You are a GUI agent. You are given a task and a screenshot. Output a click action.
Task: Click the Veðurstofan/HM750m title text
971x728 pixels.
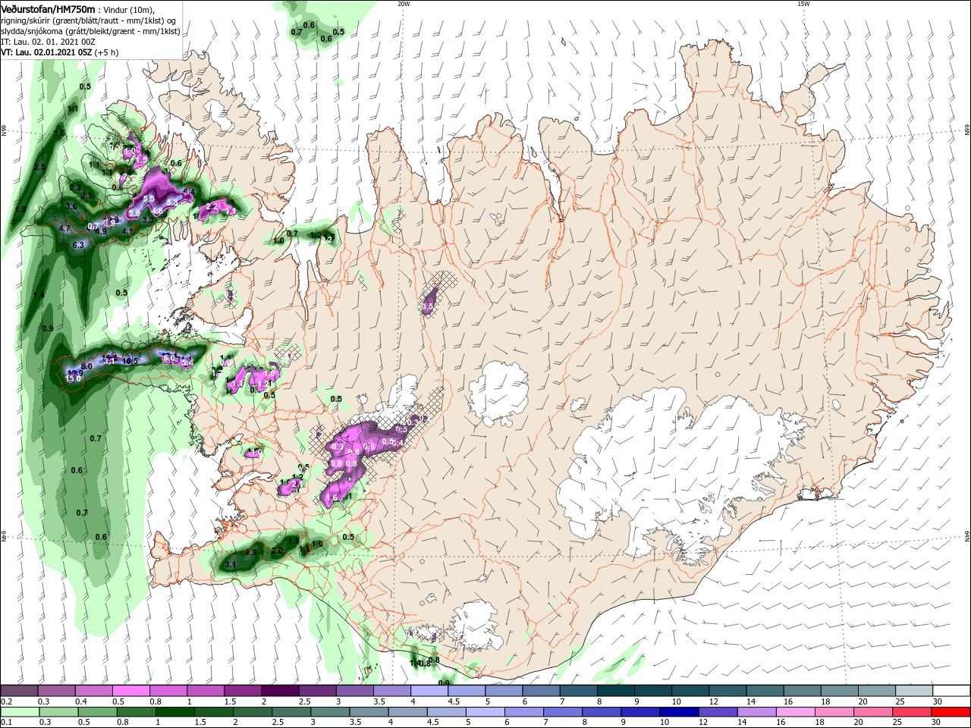coord(48,8)
